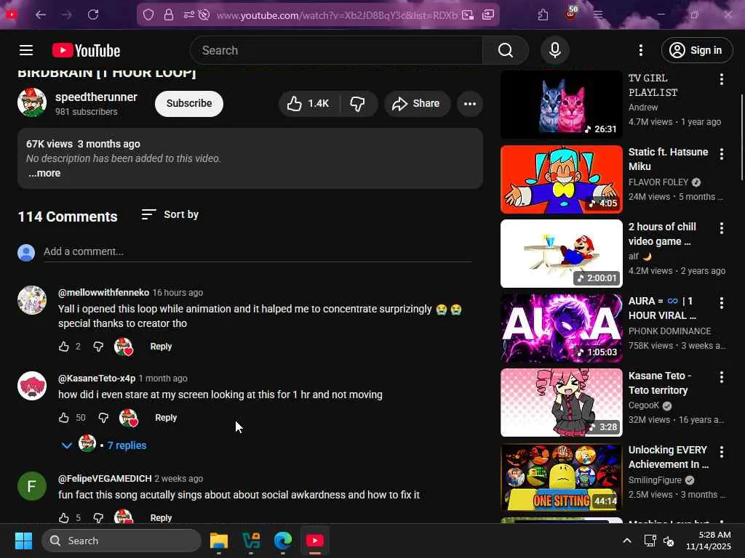Screen dimensions: 745x558
Task: Open Microsoft Edge from taskbar
Action: coord(283,541)
